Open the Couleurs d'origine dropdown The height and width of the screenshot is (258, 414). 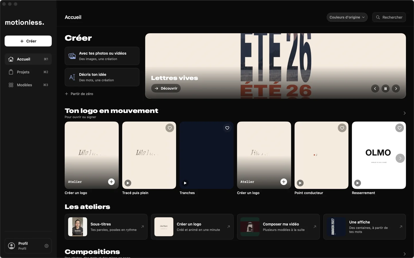point(347,17)
